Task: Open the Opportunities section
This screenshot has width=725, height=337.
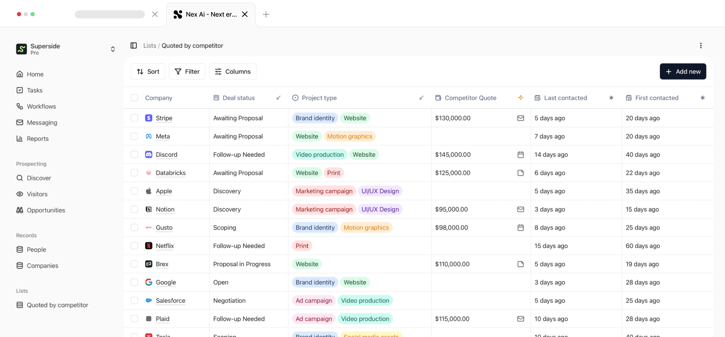Action: (46, 210)
